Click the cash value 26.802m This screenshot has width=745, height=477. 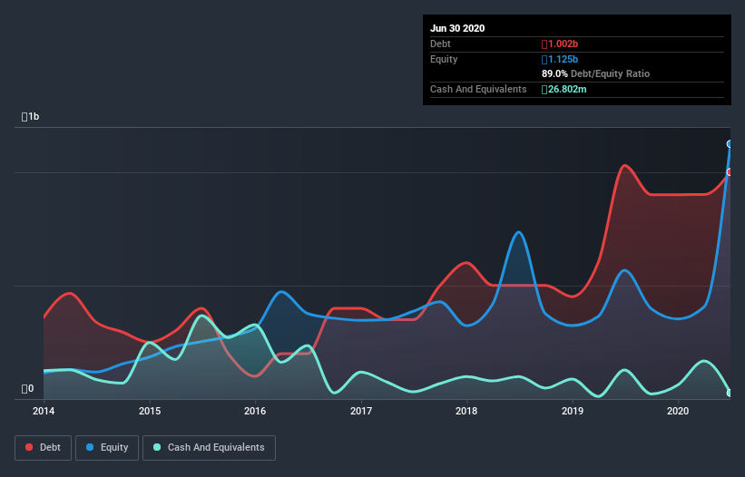click(x=564, y=89)
